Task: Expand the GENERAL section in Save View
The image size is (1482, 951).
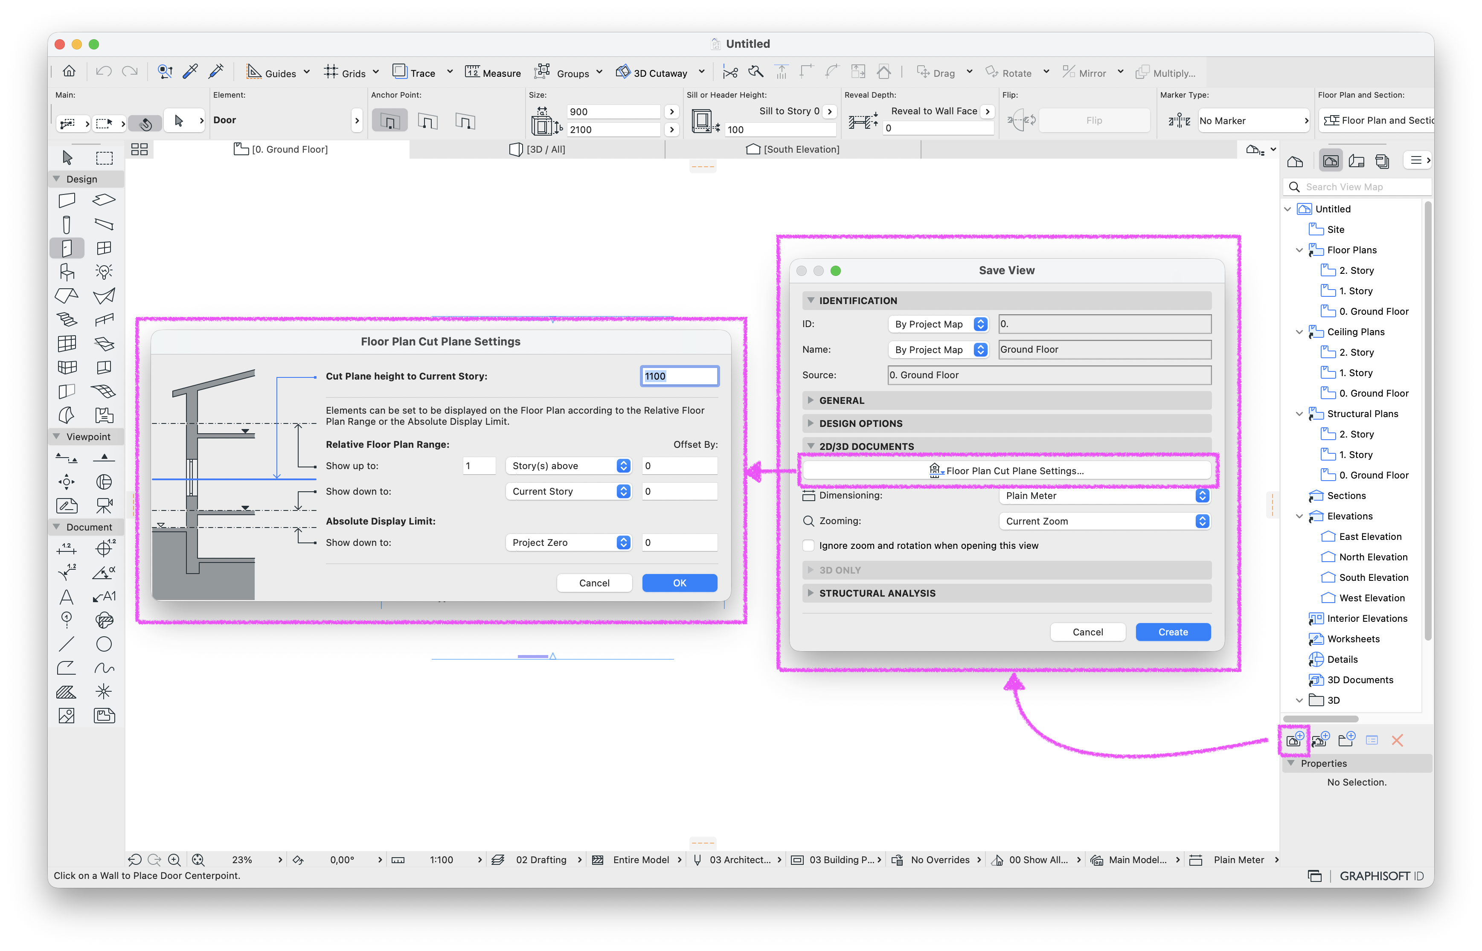Action: [1006, 400]
